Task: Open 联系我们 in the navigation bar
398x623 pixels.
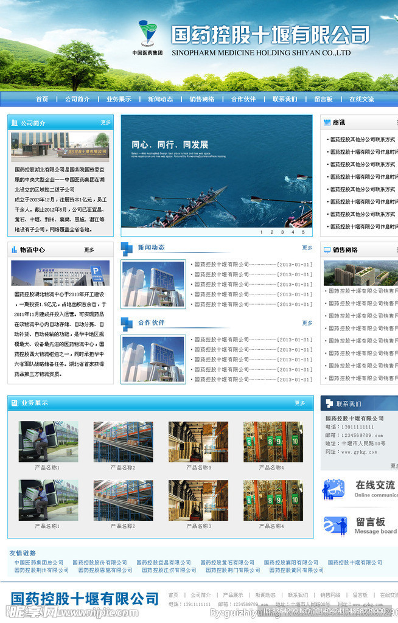Action: pos(285,99)
